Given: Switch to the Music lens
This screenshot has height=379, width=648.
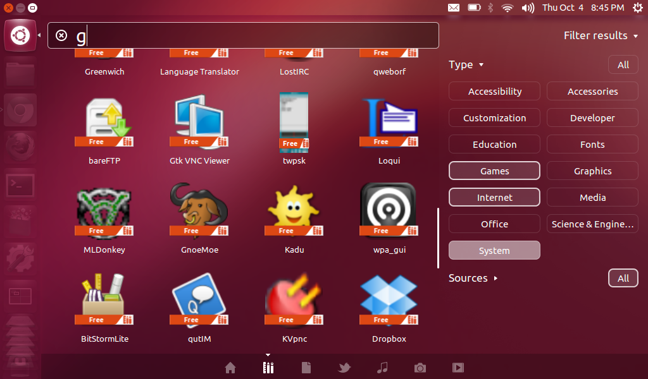Looking at the screenshot, I should [x=382, y=368].
